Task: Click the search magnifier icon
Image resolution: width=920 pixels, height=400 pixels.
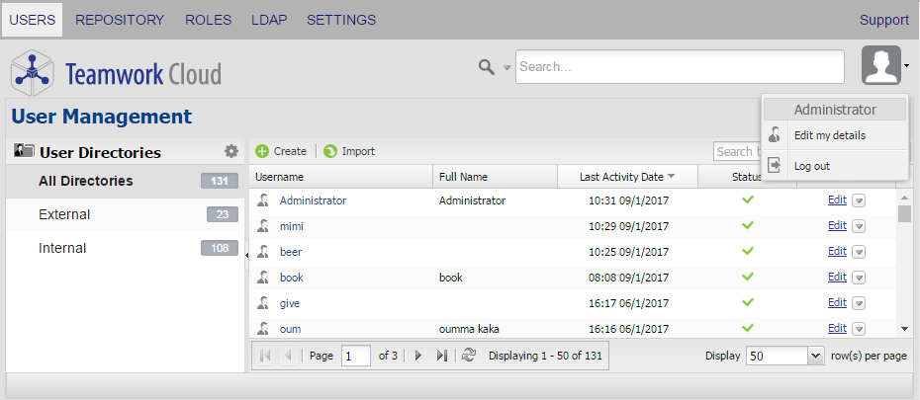Action: (x=486, y=67)
